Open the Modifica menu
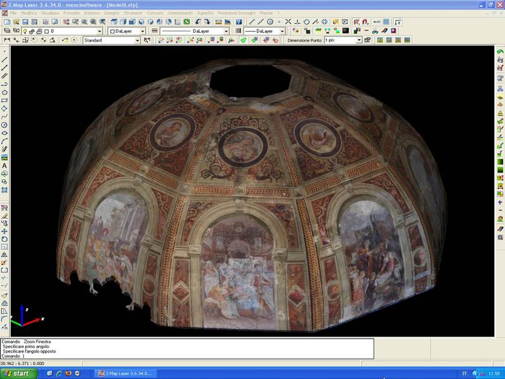 (x=28, y=13)
